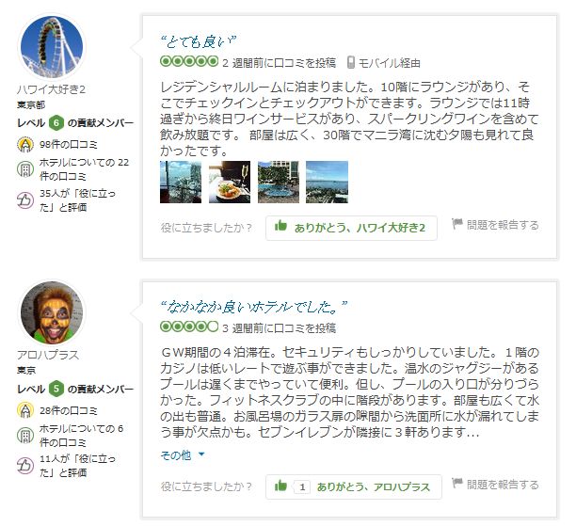576x526 pixels.
Task: Thank ハワイ大好き2 for the review
Action: (x=352, y=228)
